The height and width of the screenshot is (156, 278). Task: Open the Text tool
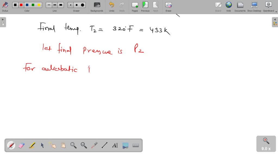(x=115, y=145)
